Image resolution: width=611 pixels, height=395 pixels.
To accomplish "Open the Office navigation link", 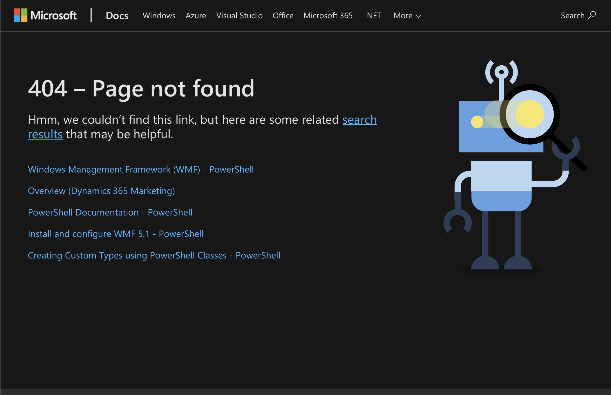I will [283, 16].
